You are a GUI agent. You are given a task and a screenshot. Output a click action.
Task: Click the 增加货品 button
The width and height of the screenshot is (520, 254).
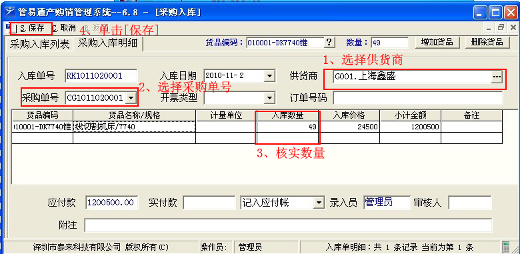pyautogui.click(x=437, y=42)
